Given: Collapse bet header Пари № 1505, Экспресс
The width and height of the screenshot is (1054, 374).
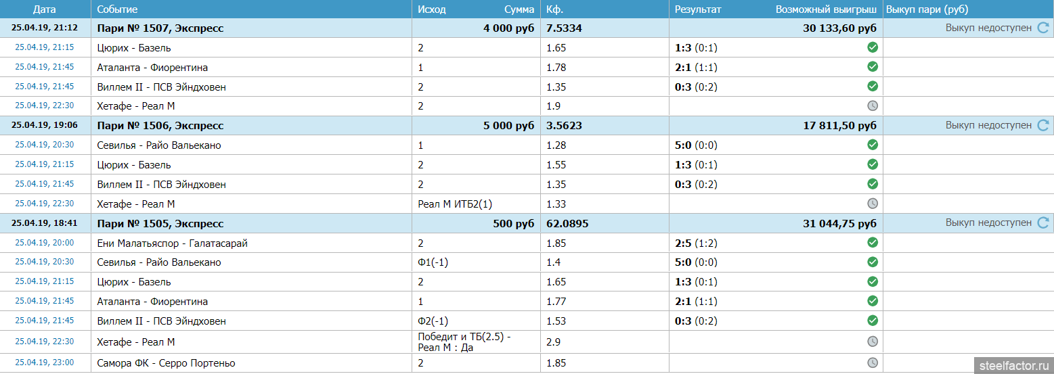Looking at the screenshot, I should [160, 223].
